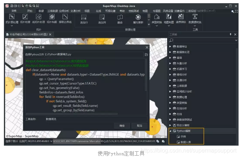240x157 pixels.
Task: Click the 确定 button in Python dialog
Action: point(122,126)
